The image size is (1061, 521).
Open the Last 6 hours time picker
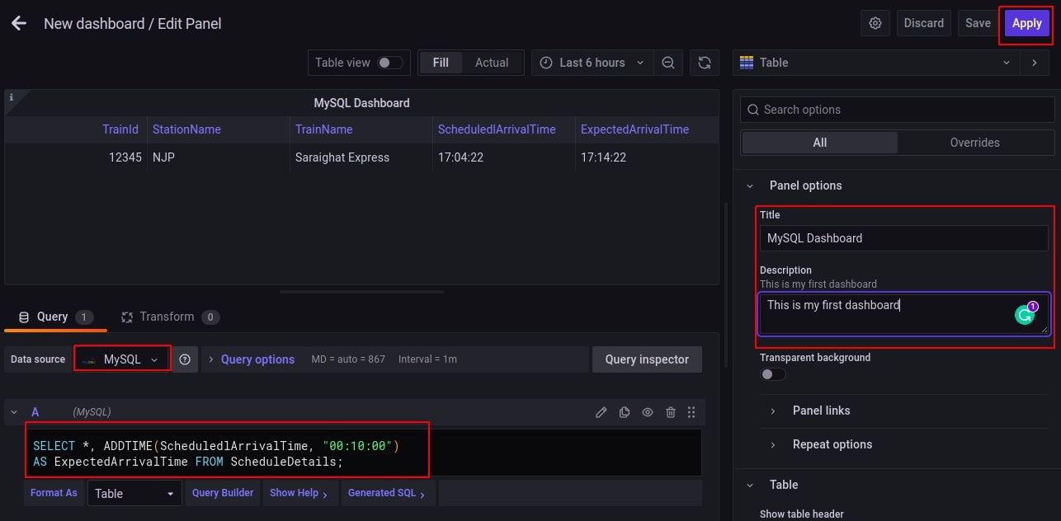coord(592,63)
